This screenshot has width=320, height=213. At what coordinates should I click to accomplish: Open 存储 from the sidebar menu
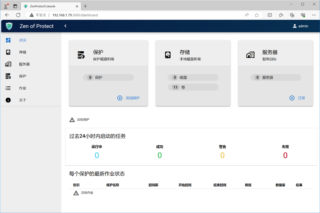22,52
